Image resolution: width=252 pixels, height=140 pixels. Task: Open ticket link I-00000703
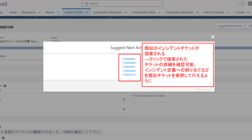coord(129,75)
